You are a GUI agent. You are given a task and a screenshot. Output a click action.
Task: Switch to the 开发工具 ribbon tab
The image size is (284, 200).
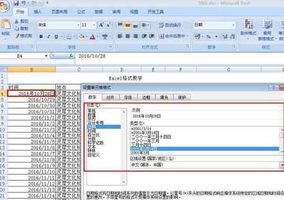coord(155,12)
